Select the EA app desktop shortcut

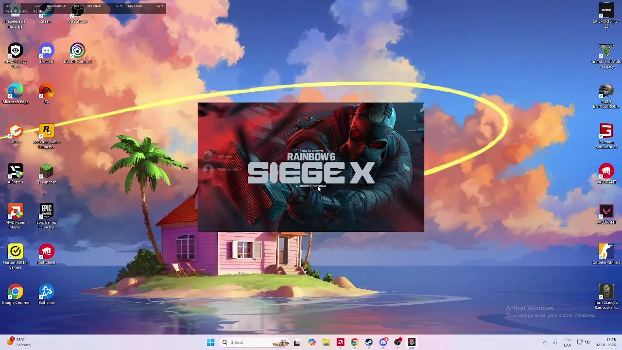(x=47, y=94)
